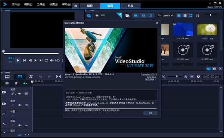Close the Corel VideoStudio about dialog

pos(157,23)
